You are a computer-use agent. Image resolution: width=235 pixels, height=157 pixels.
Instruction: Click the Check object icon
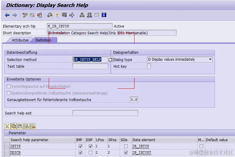click(x=50, y=15)
